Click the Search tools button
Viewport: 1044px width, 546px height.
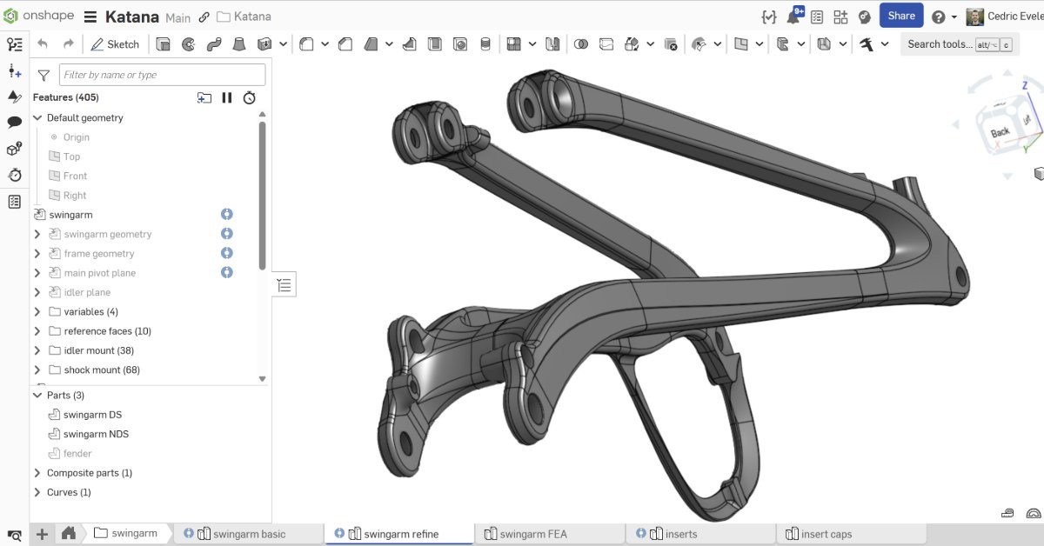[960, 44]
